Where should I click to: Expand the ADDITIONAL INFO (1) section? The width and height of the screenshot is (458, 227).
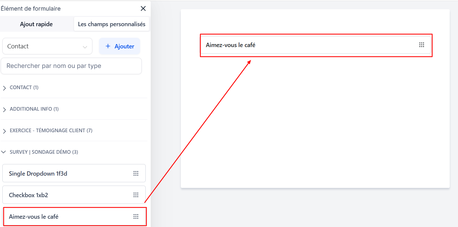[34, 109]
